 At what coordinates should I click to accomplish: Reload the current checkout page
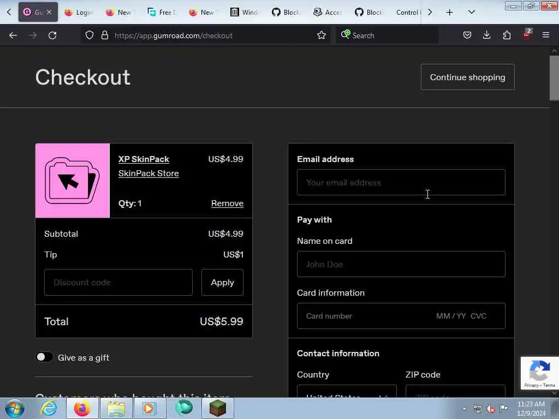click(x=52, y=35)
